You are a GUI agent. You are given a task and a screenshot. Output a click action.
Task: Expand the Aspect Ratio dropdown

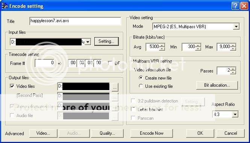coord(235,114)
